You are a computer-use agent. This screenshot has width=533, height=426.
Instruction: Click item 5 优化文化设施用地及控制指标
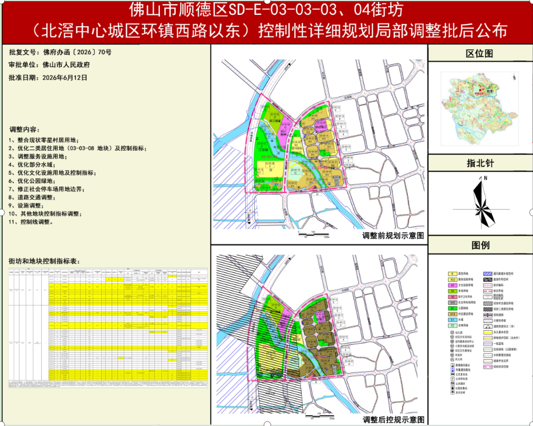53,172
